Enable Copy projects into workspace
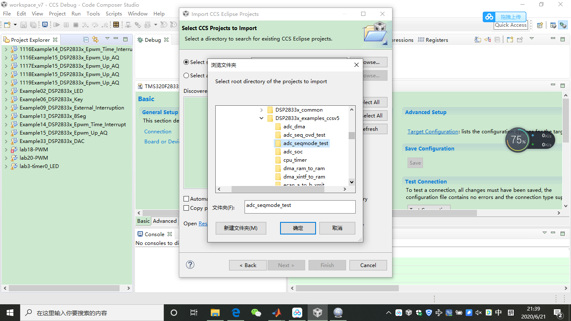This screenshot has height=321, width=571. pos(186,208)
